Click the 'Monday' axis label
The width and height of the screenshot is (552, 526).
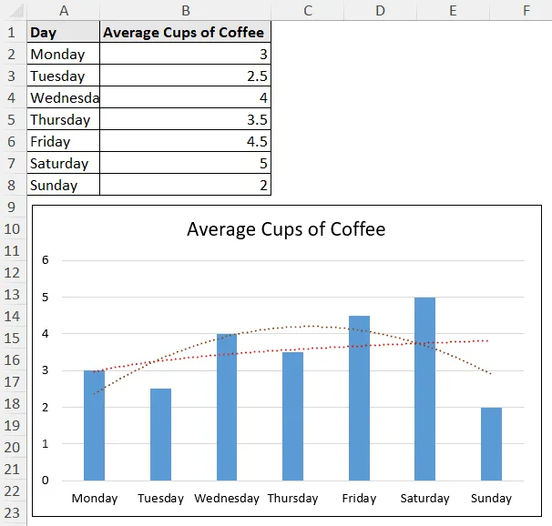coord(95,498)
